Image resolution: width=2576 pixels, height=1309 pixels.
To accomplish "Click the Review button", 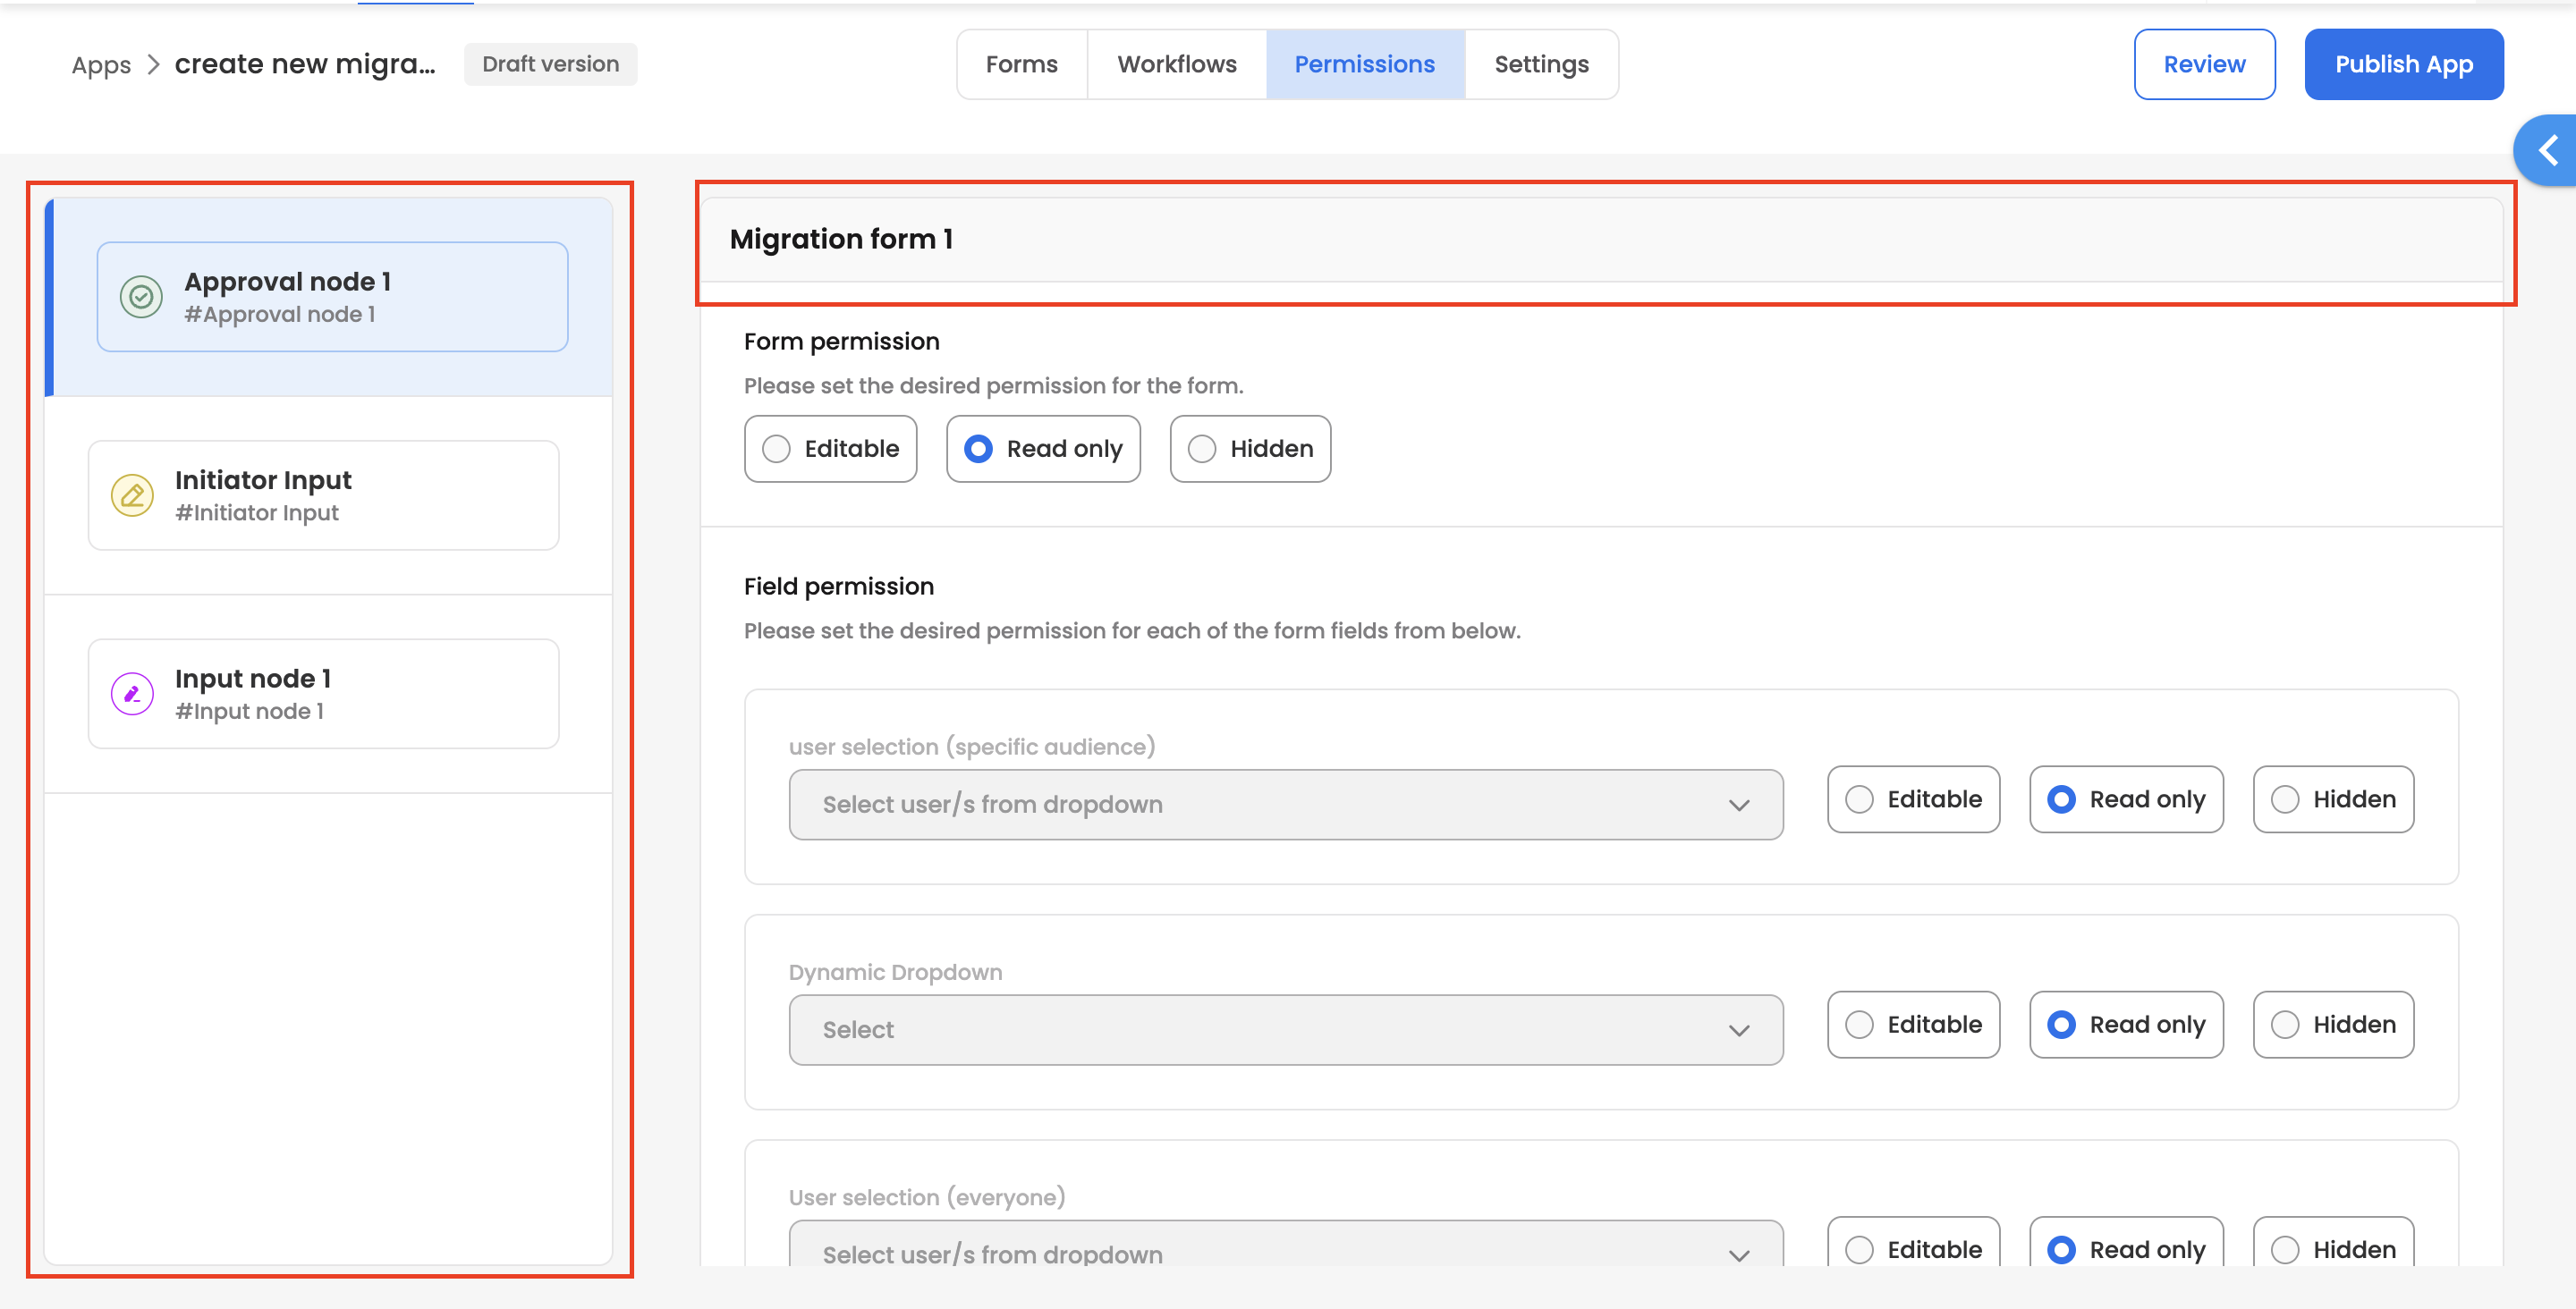I will click(x=2203, y=65).
